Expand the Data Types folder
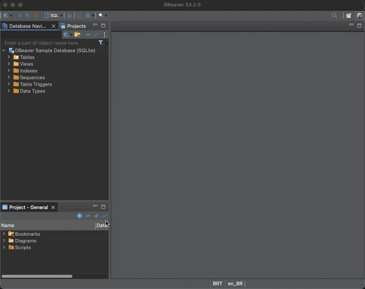 (9, 91)
